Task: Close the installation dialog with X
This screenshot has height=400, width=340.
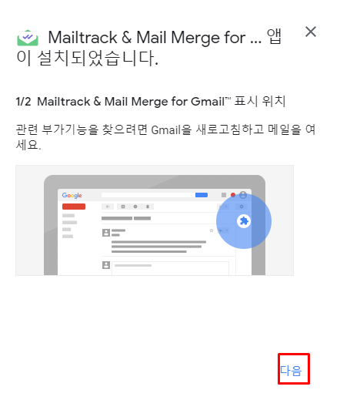Action: click(x=311, y=32)
